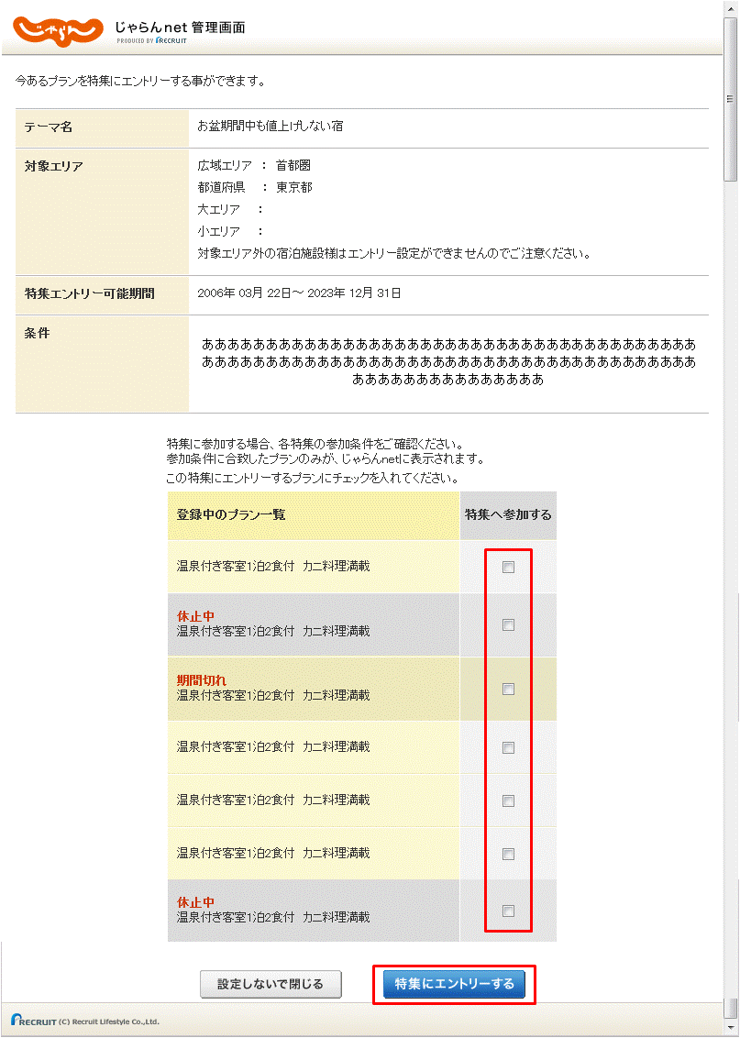Check the first 温泉付き客室 plan's entry checkbox
The height and width of the screenshot is (1038, 740).
[508, 569]
